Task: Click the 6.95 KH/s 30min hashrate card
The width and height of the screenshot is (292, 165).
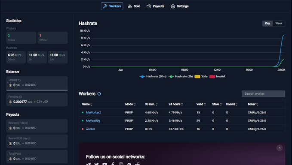Action: click(16, 57)
